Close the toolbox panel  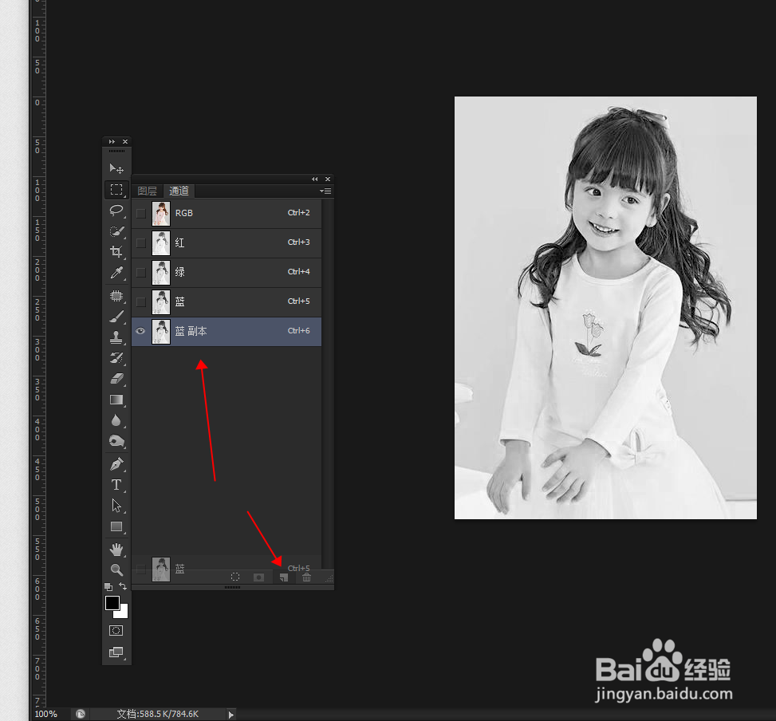click(x=125, y=141)
